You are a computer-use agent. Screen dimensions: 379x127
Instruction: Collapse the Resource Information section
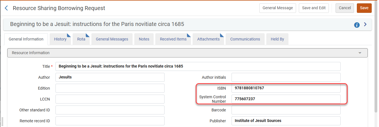(360, 53)
